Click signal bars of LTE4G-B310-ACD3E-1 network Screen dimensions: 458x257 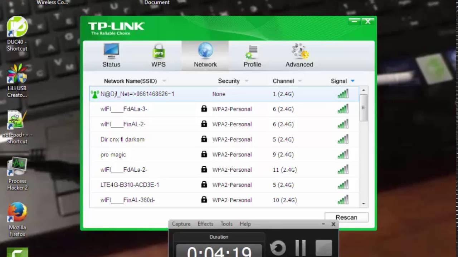pos(343,185)
